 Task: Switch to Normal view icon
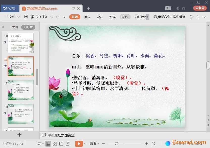tap(48, 144)
